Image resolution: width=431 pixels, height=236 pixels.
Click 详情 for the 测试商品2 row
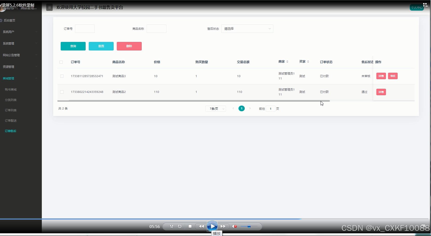381,92
